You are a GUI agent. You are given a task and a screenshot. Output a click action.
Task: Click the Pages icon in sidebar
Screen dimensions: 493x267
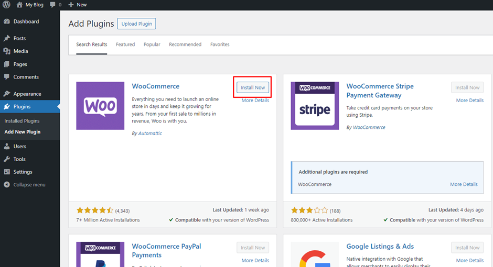tap(7, 64)
